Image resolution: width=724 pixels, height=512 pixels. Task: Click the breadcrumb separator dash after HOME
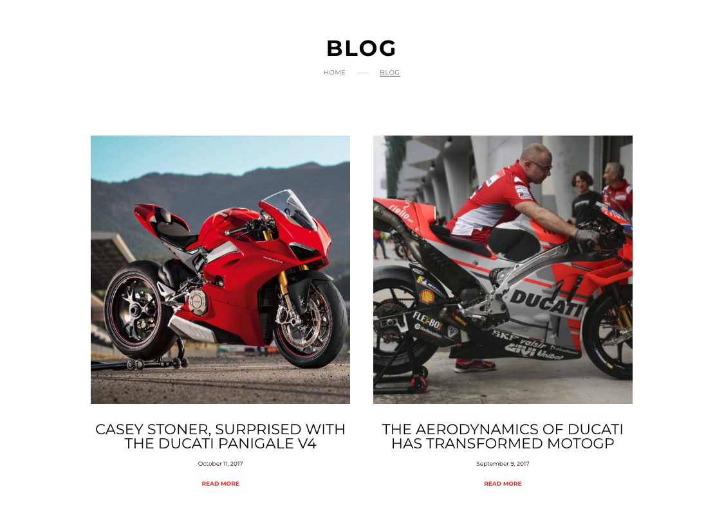tap(363, 73)
